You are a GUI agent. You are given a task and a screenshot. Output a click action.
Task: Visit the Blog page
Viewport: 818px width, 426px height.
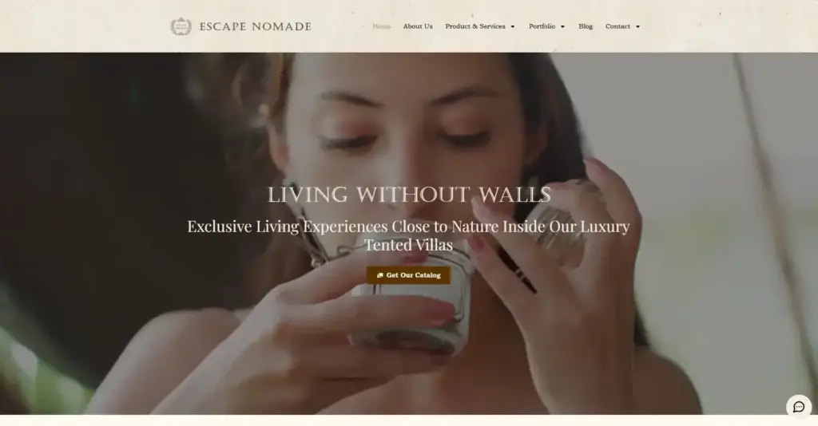tap(586, 26)
